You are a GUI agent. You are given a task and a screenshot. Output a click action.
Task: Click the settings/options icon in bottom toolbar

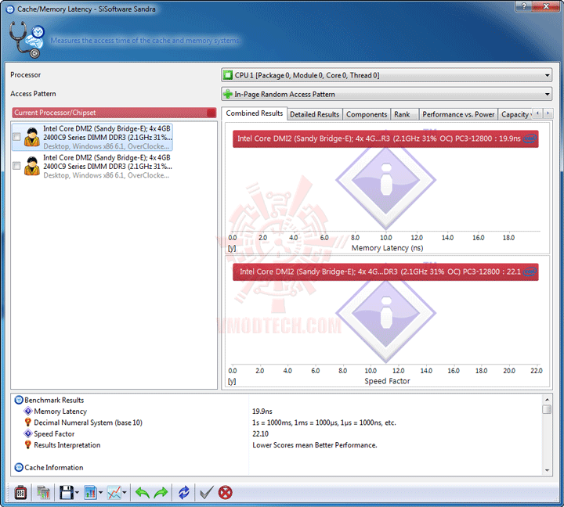pyautogui.click(x=20, y=492)
